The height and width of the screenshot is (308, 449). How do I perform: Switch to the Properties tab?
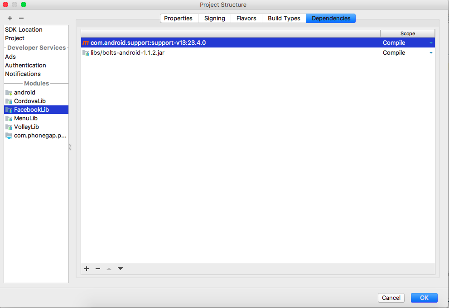point(178,19)
